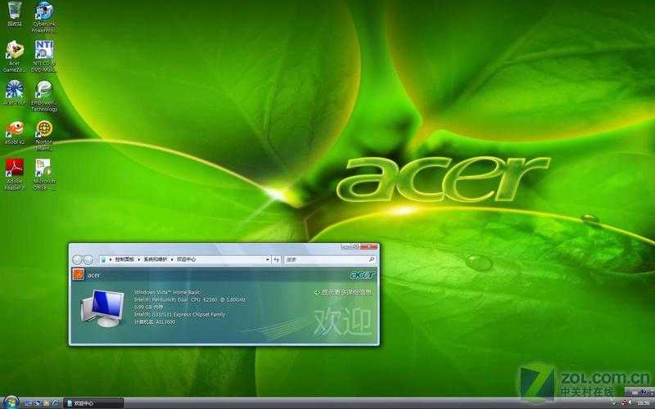Open the Empowering Technology shortcut
655x409 pixels.
click(44, 96)
